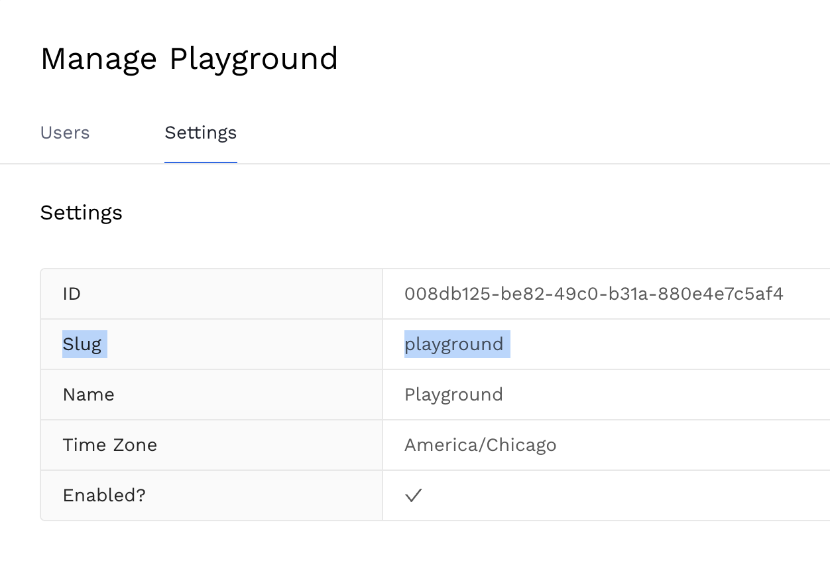Click the Manage Playground page title
This screenshot has height=565, width=830.
[189, 58]
